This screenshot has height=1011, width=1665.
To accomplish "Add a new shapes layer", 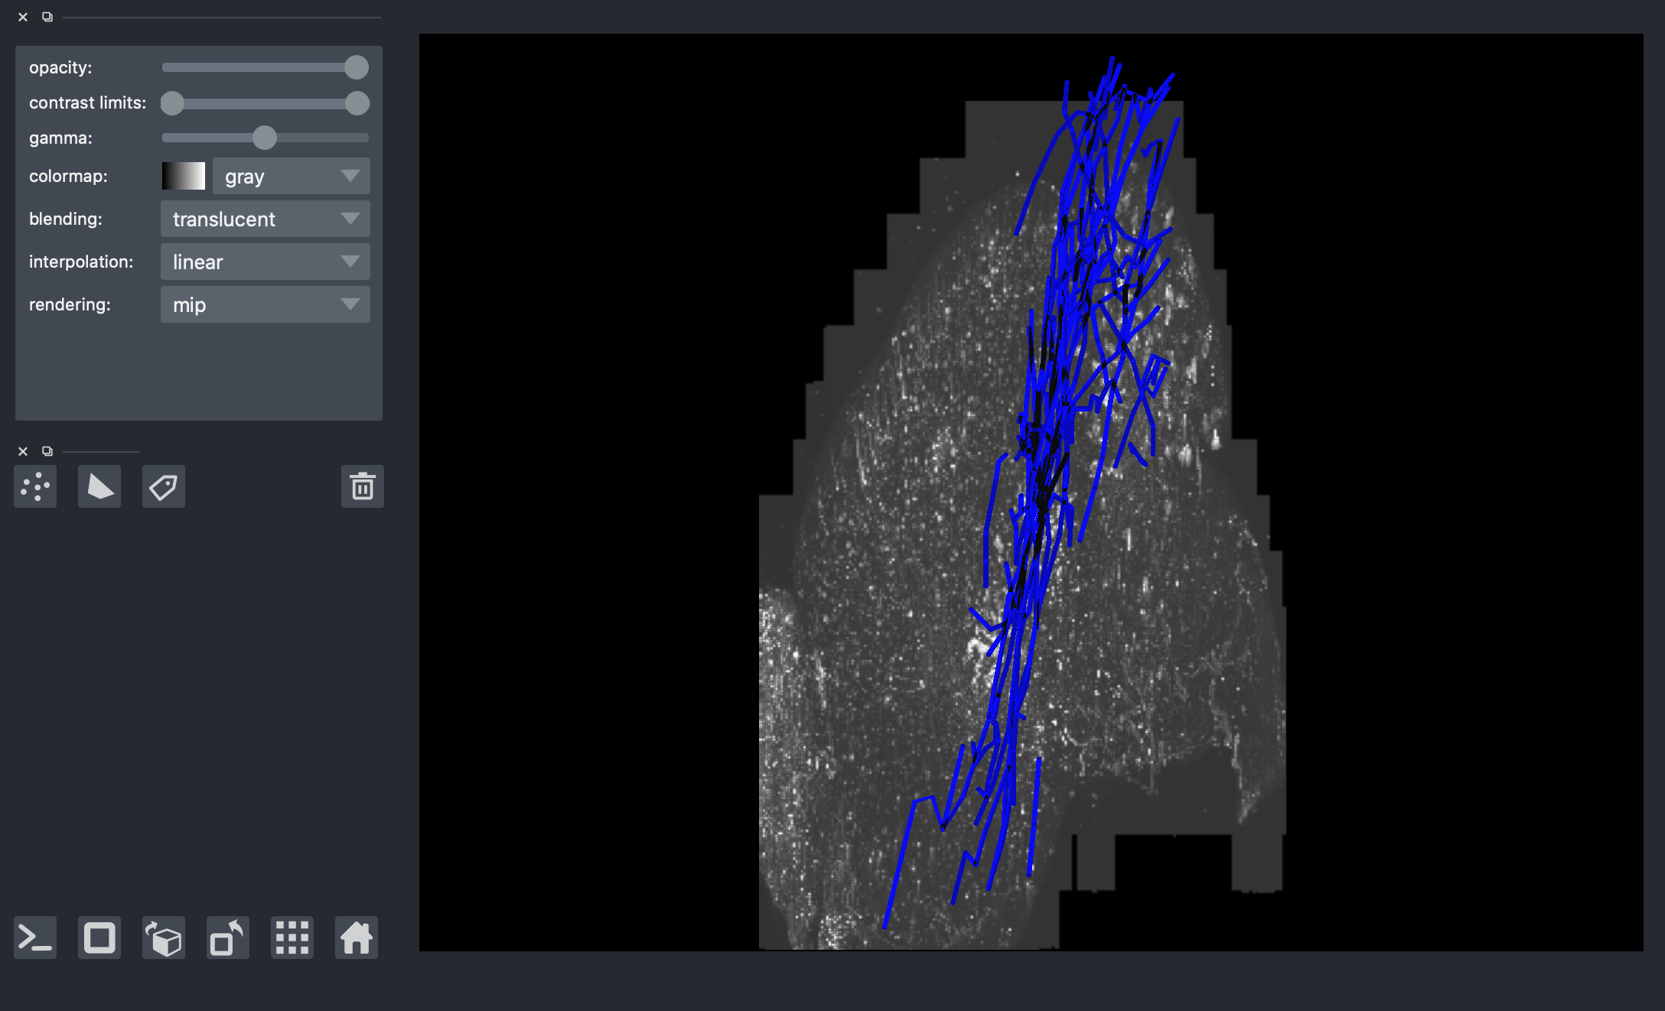I will coord(99,486).
